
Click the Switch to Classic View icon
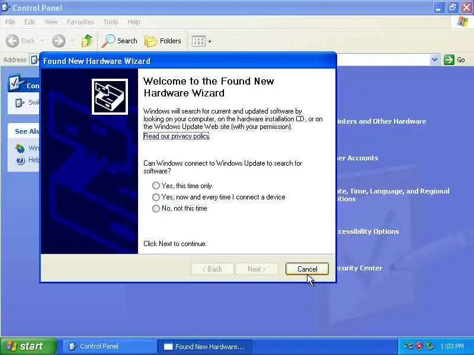(20, 102)
